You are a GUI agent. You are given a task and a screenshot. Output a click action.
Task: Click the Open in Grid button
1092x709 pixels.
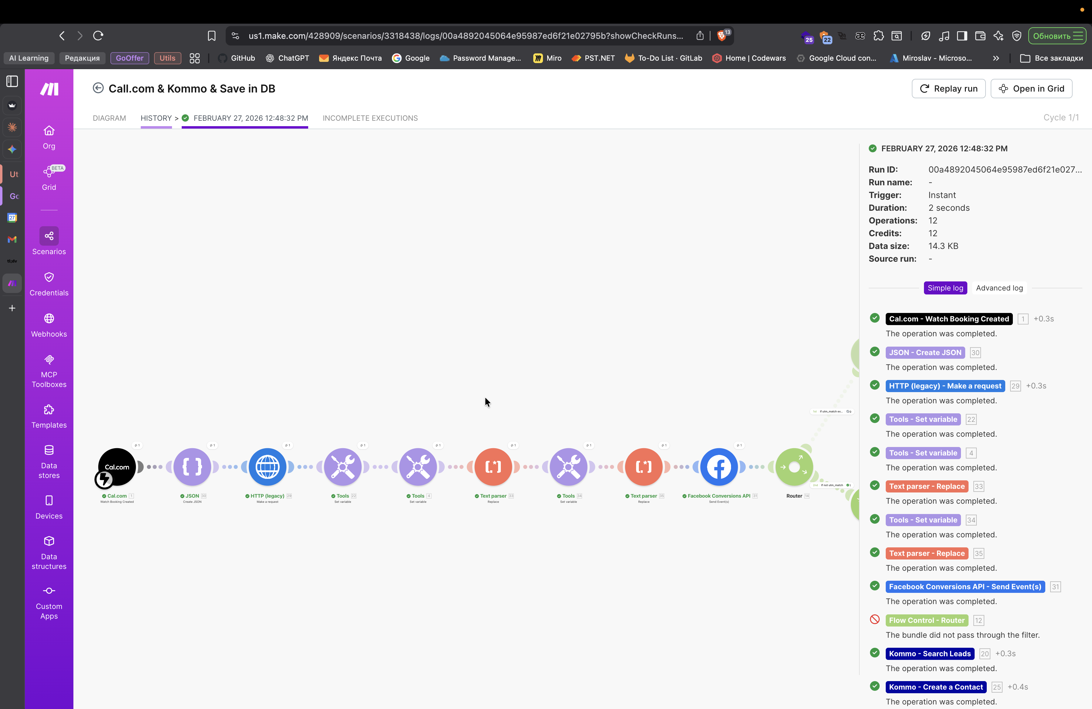coord(1031,89)
